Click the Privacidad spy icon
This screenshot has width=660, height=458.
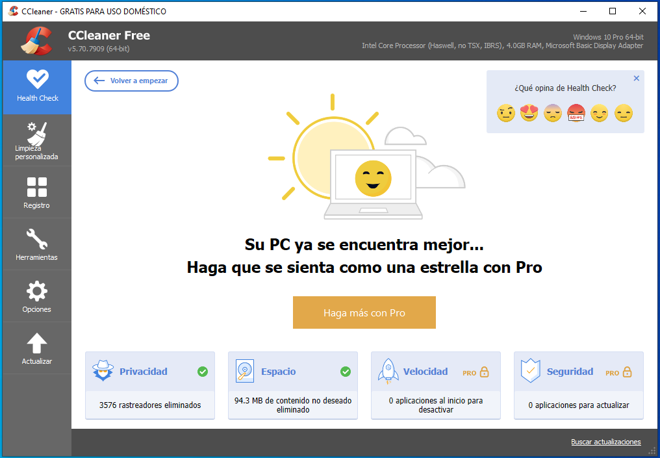pyautogui.click(x=103, y=371)
